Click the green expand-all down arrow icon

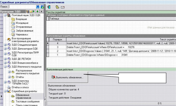pyautogui.click(x=34, y=12)
